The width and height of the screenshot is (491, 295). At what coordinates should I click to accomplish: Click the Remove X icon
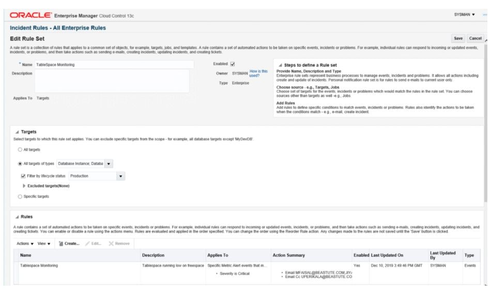click(111, 244)
